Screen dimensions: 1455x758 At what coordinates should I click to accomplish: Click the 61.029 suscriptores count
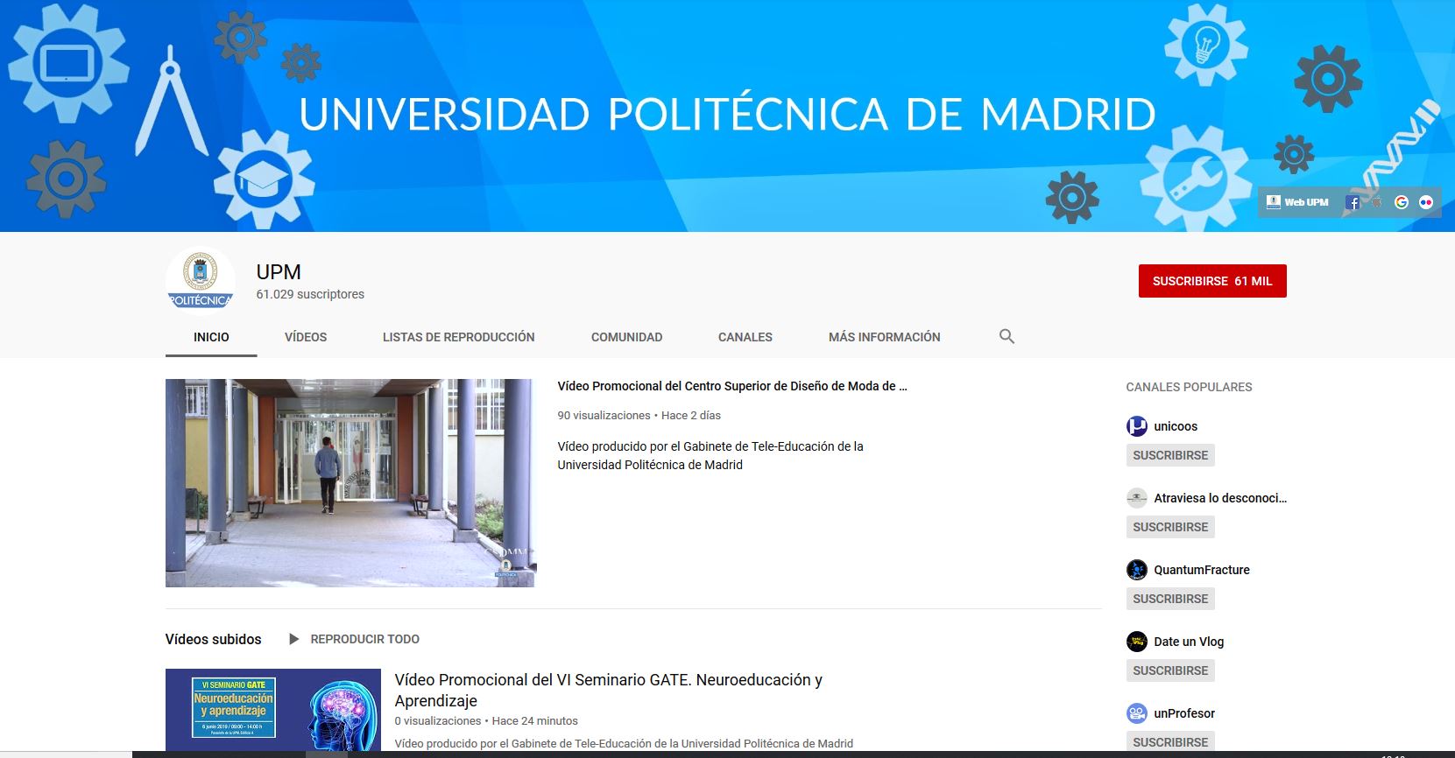click(x=310, y=294)
